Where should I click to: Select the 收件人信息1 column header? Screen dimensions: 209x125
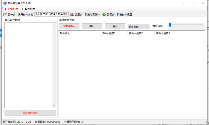[114, 33]
